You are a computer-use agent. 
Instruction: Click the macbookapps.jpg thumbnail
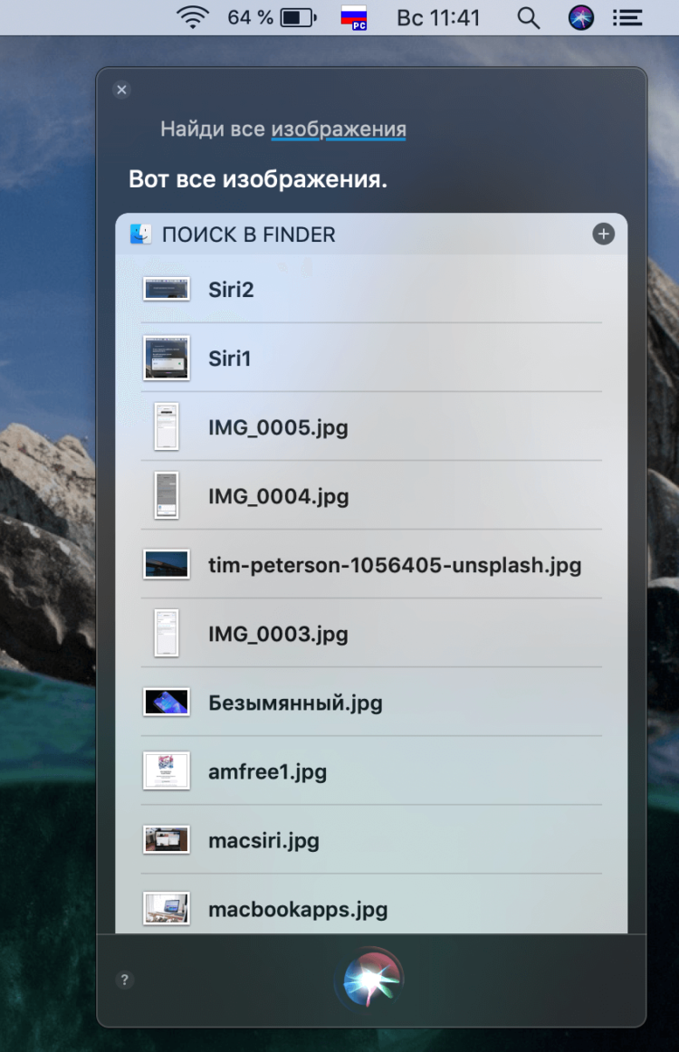pos(167,908)
